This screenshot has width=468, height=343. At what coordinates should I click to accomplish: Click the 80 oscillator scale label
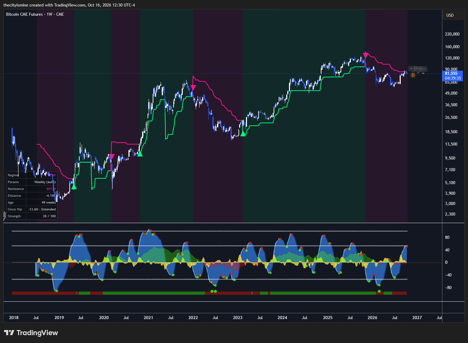click(x=447, y=237)
